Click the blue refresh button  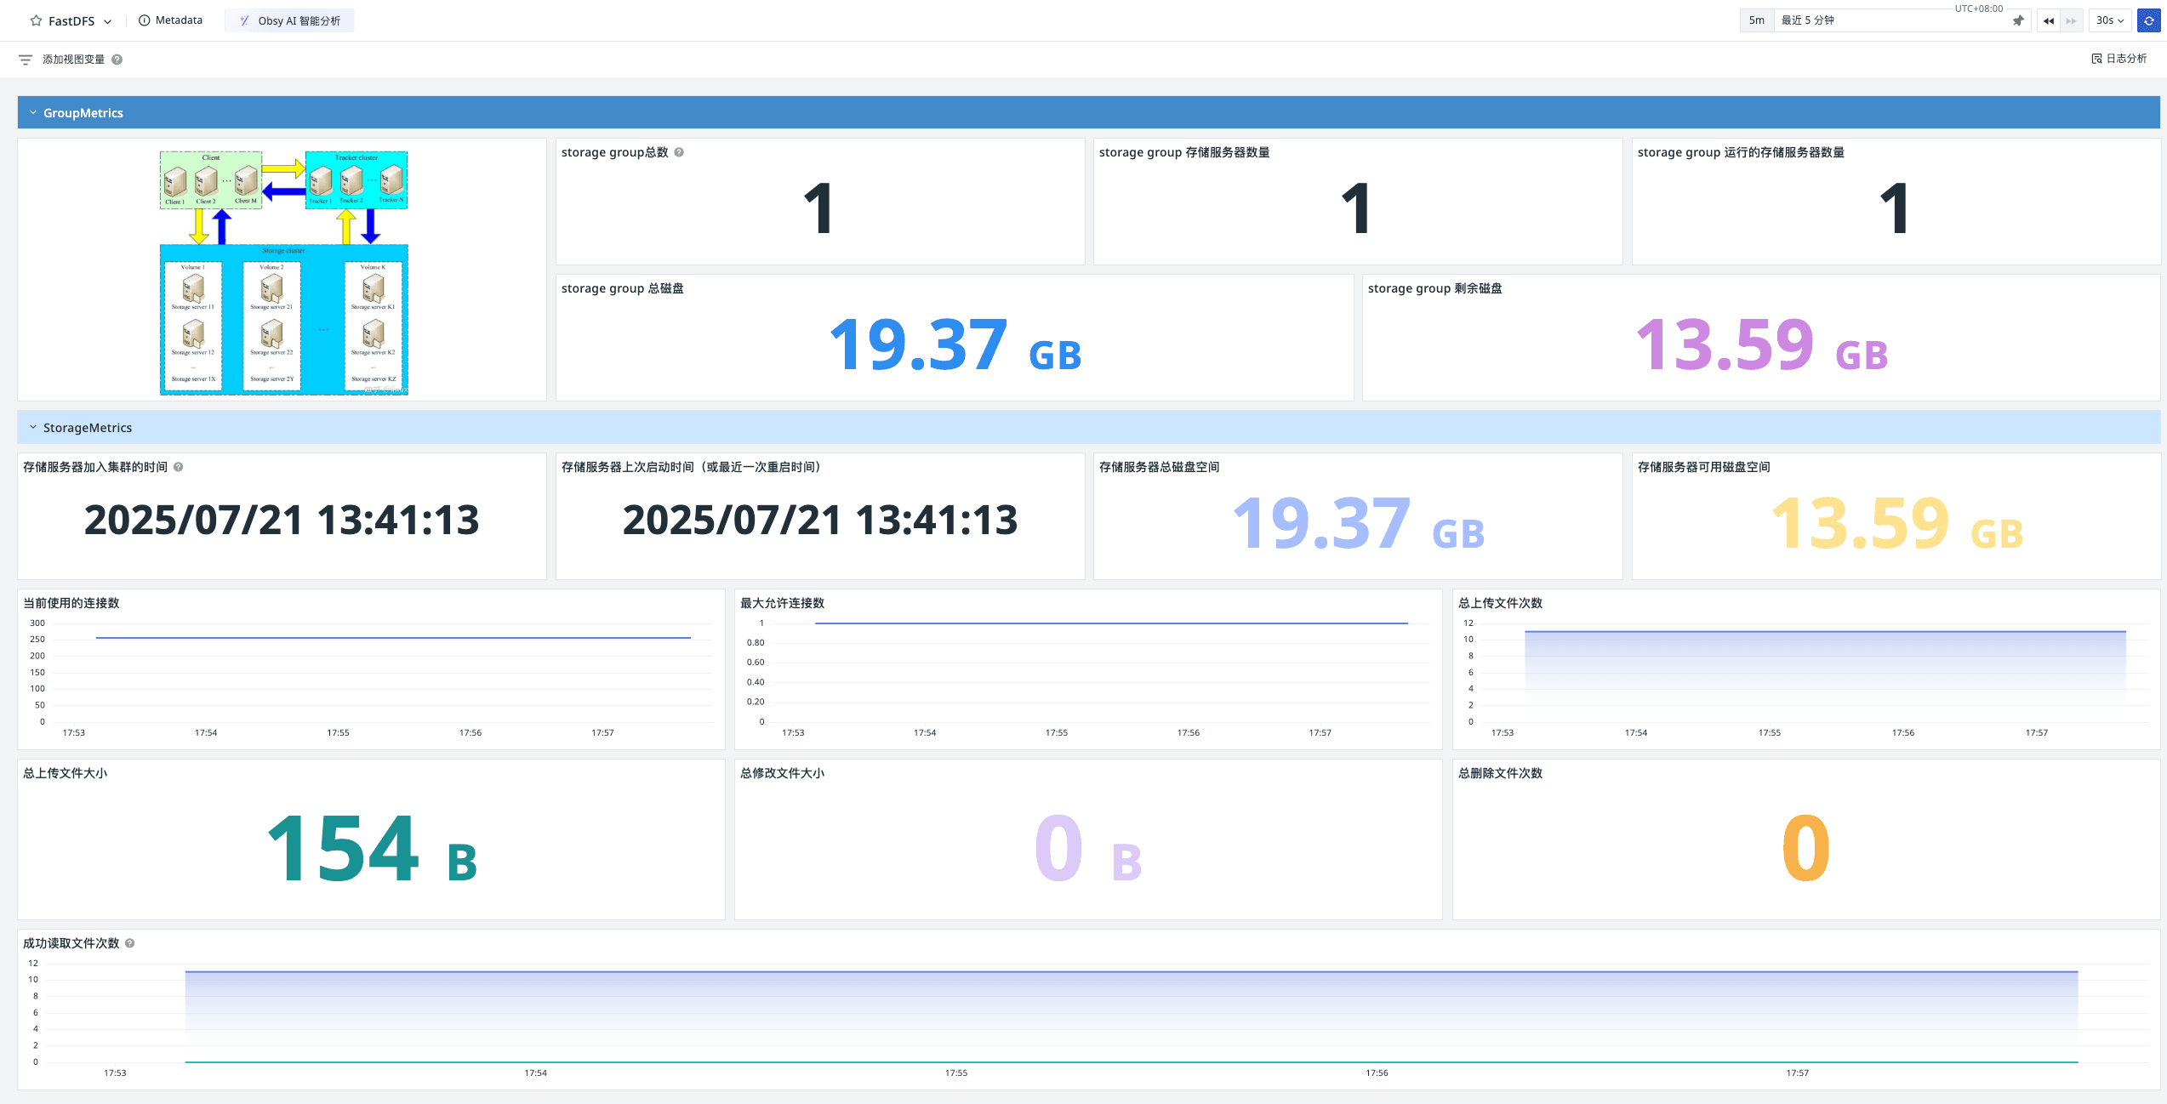[x=2148, y=20]
